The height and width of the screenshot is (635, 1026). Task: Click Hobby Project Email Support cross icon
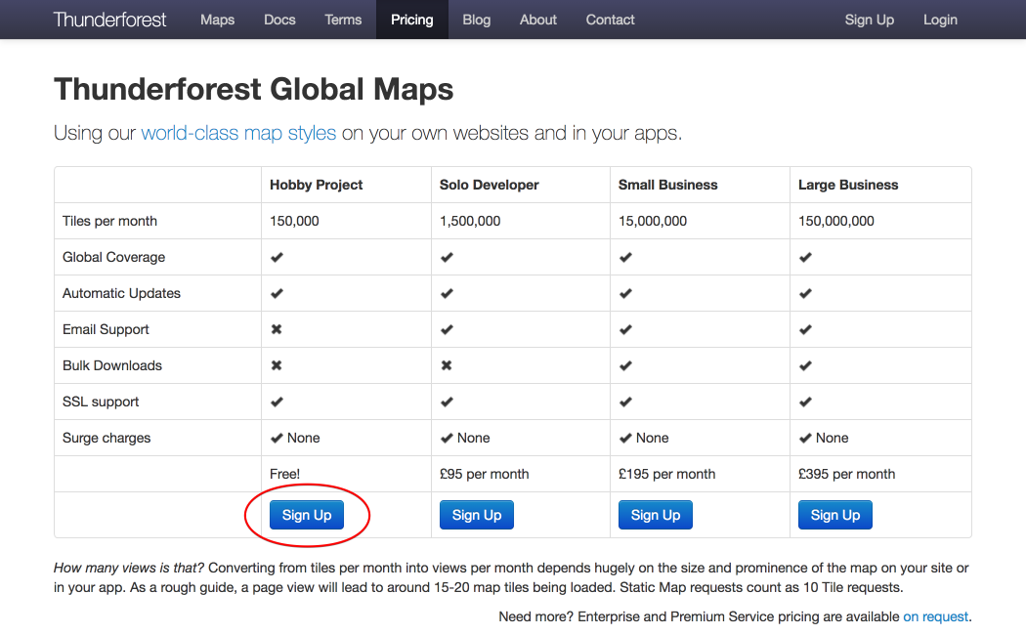[277, 329]
